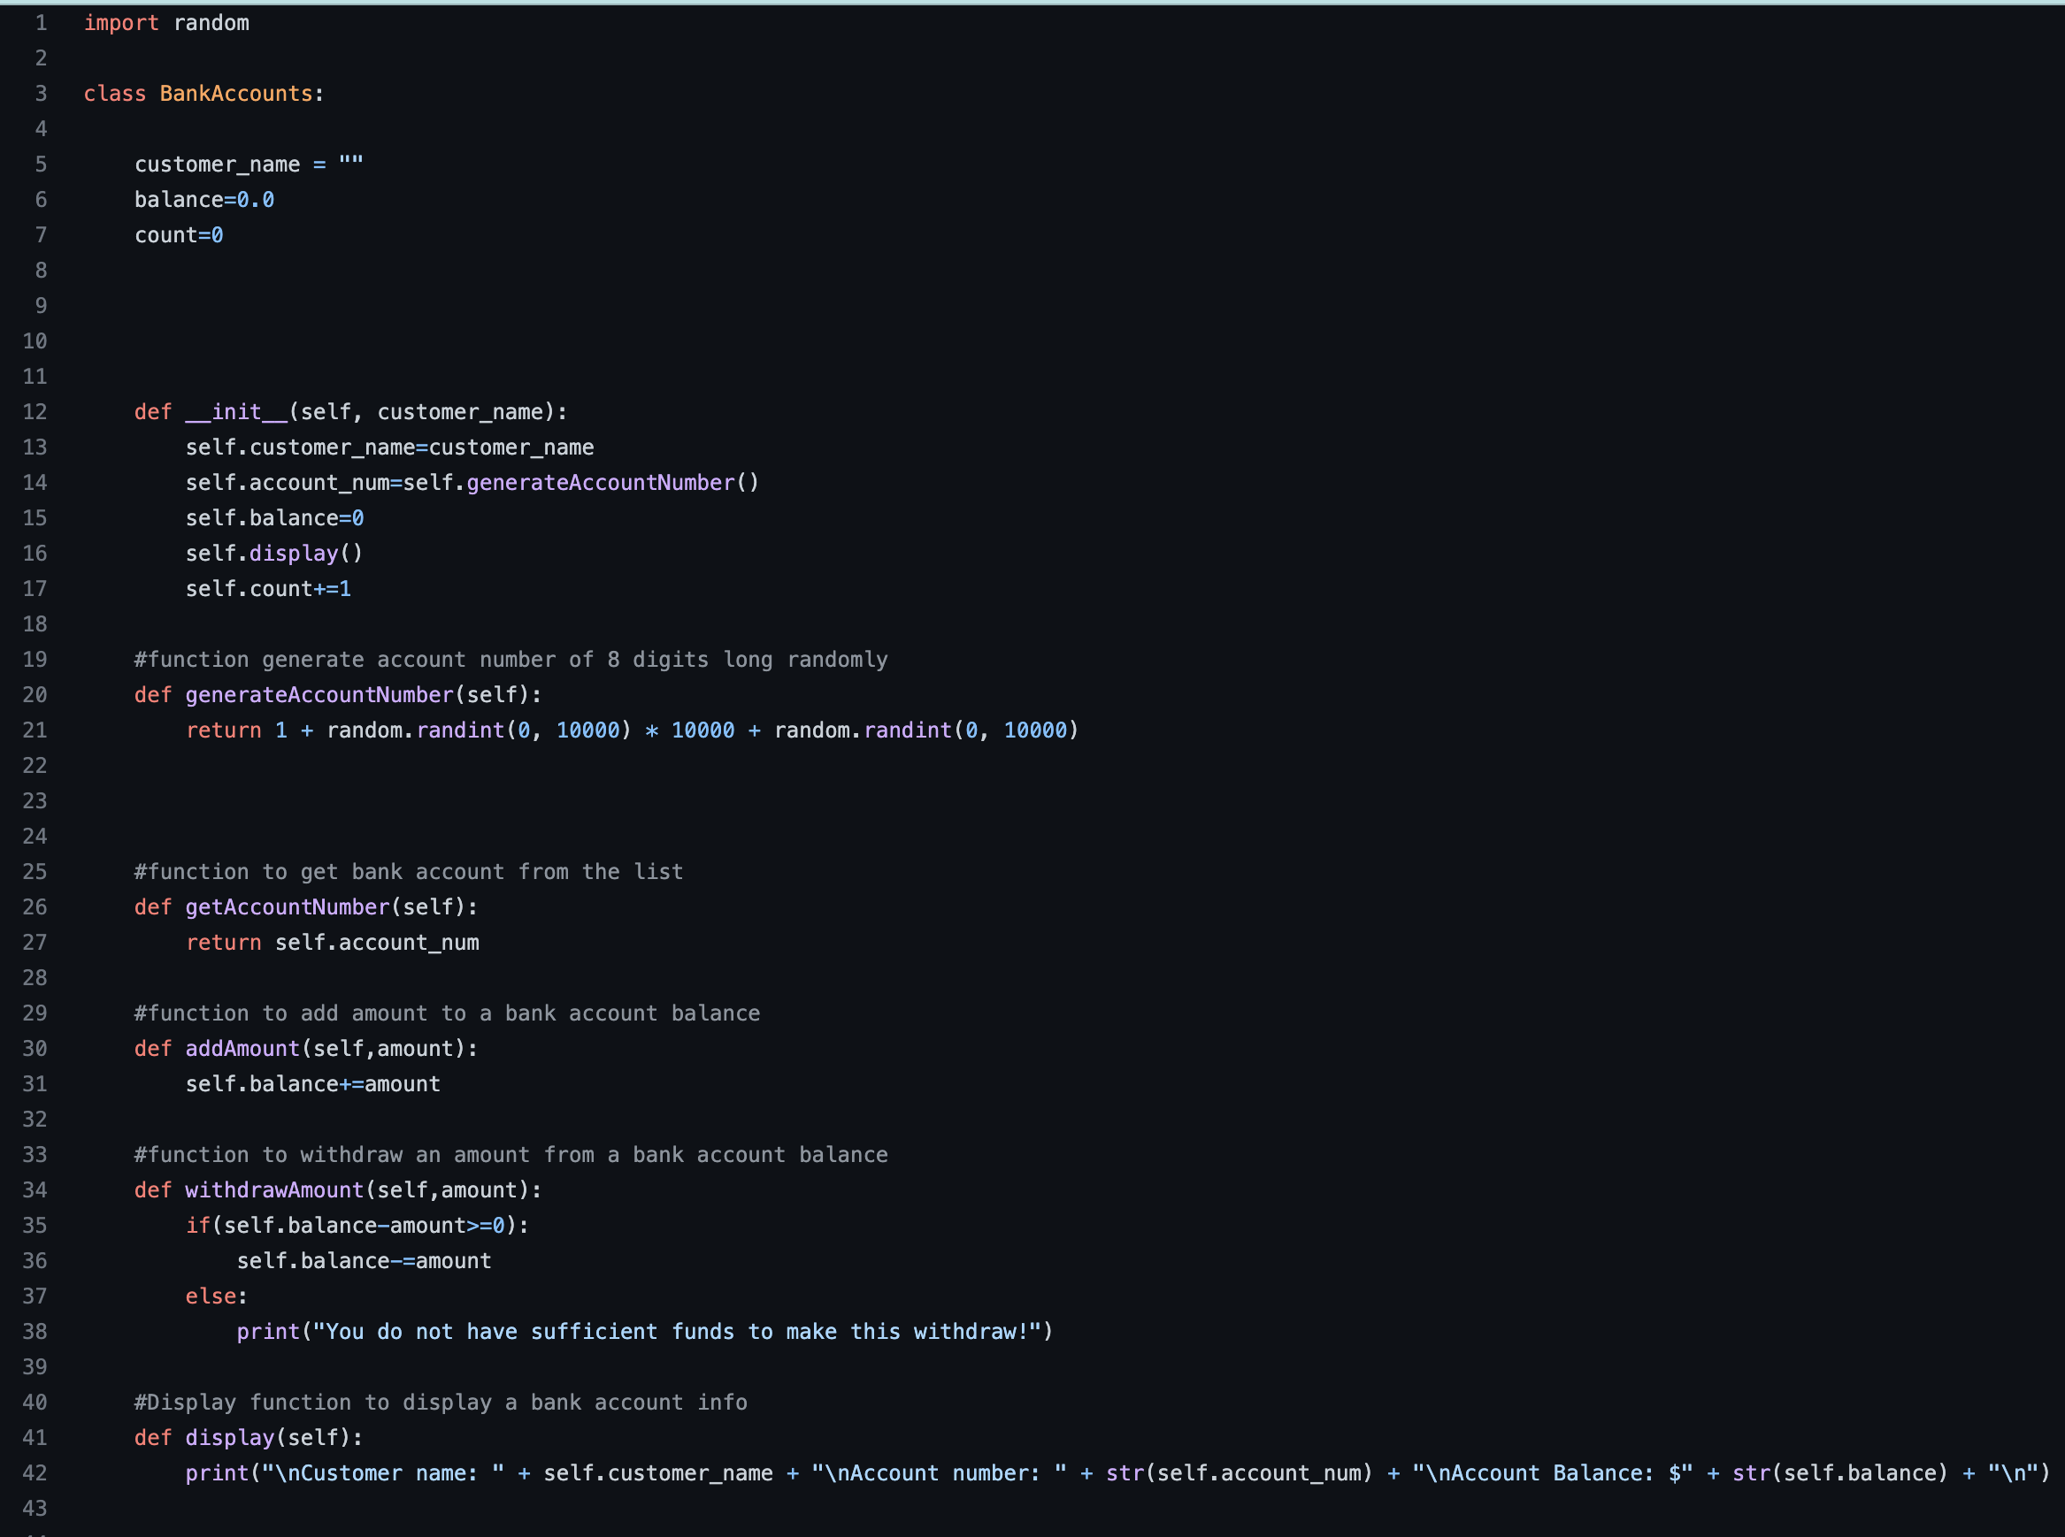Click the import keyword on line 1
Image resolution: width=2065 pixels, height=1537 pixels.
tap(121, 22)
